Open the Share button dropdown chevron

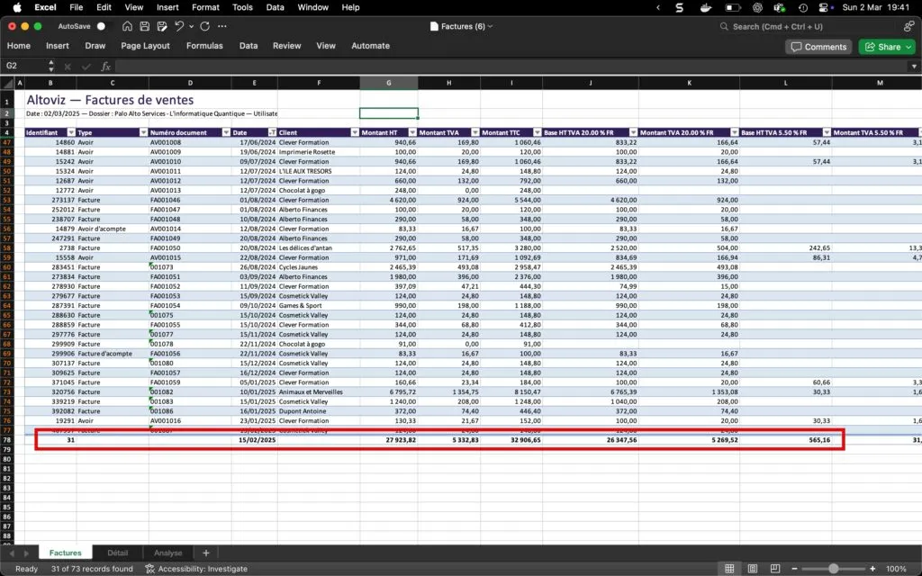click(x=908, y=47)
